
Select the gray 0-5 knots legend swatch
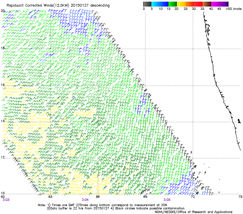tap(147, 4)
